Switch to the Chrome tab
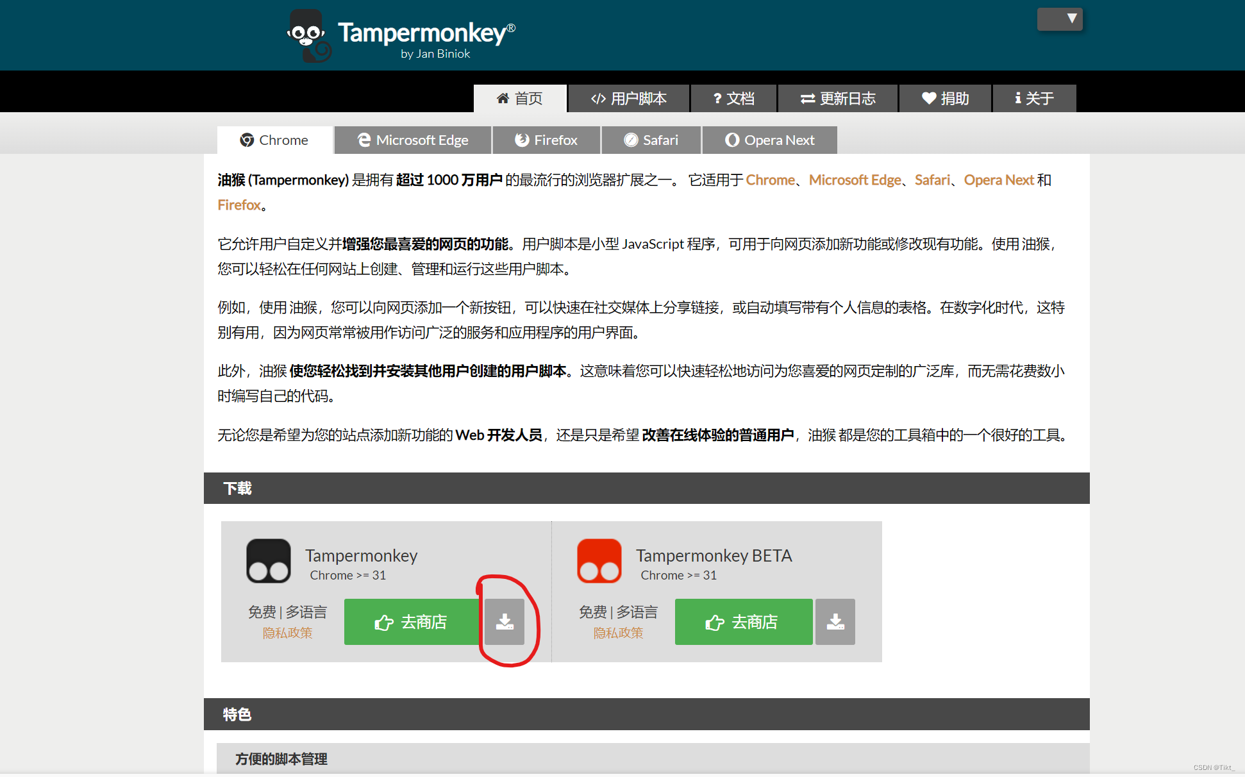 pyautogui.click(x=274, y=138)
